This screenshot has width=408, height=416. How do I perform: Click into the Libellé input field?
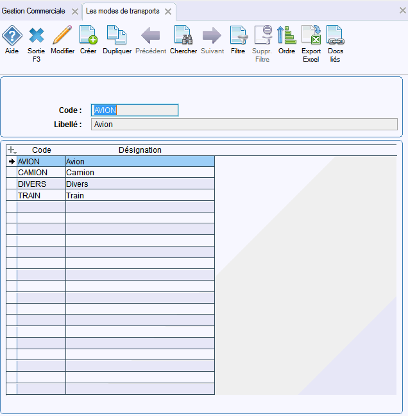(x=244, y=124)
